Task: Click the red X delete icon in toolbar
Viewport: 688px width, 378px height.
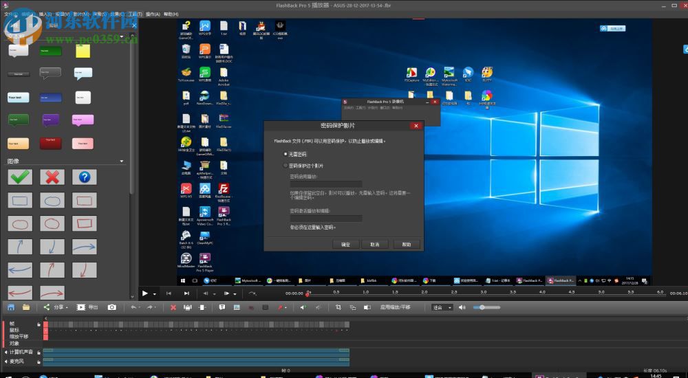Action: click(x=173, y=307)
